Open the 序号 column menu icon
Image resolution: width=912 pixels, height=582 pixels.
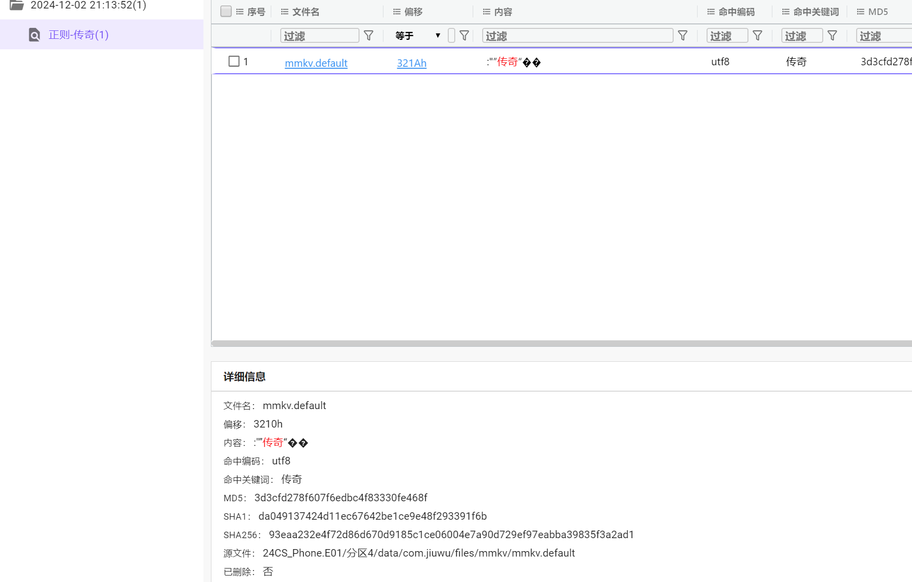click(x=240, y=12)
